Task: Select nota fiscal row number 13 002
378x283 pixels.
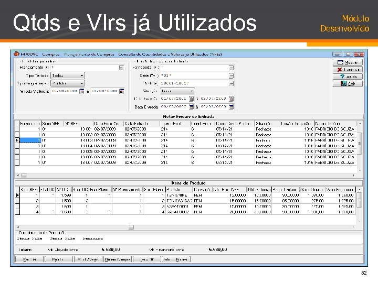Action: coord(186,135)
